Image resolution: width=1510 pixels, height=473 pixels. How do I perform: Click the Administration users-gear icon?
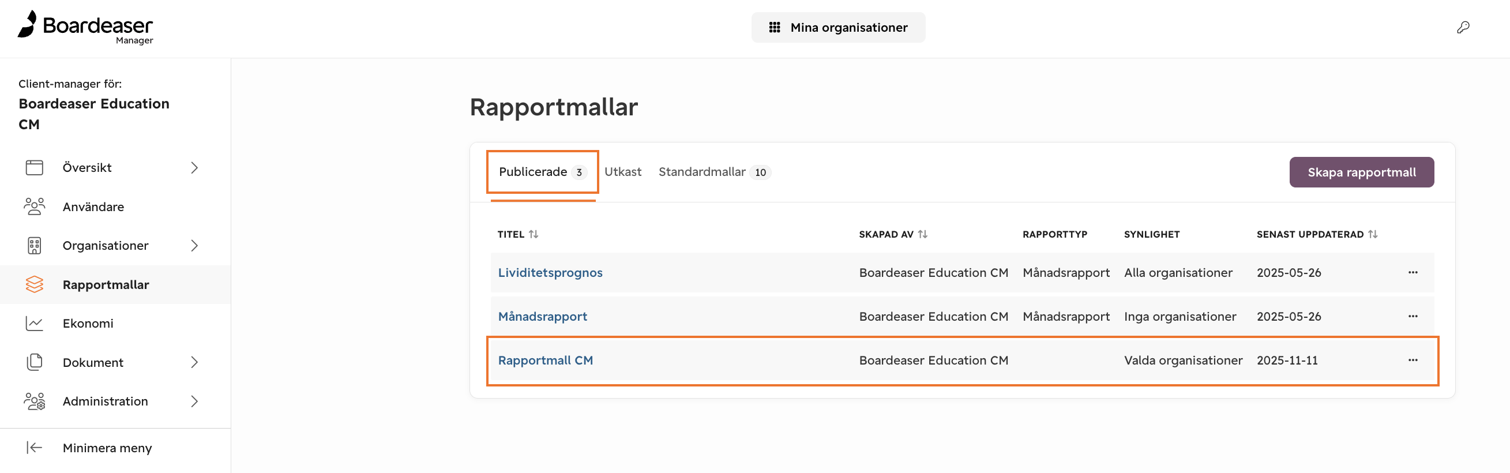tap(35, 401)
